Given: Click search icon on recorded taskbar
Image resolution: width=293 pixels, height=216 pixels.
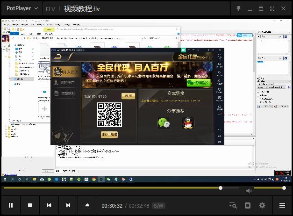Looking at the screenshot, I should pyautogui.click(x=12, y=179).
